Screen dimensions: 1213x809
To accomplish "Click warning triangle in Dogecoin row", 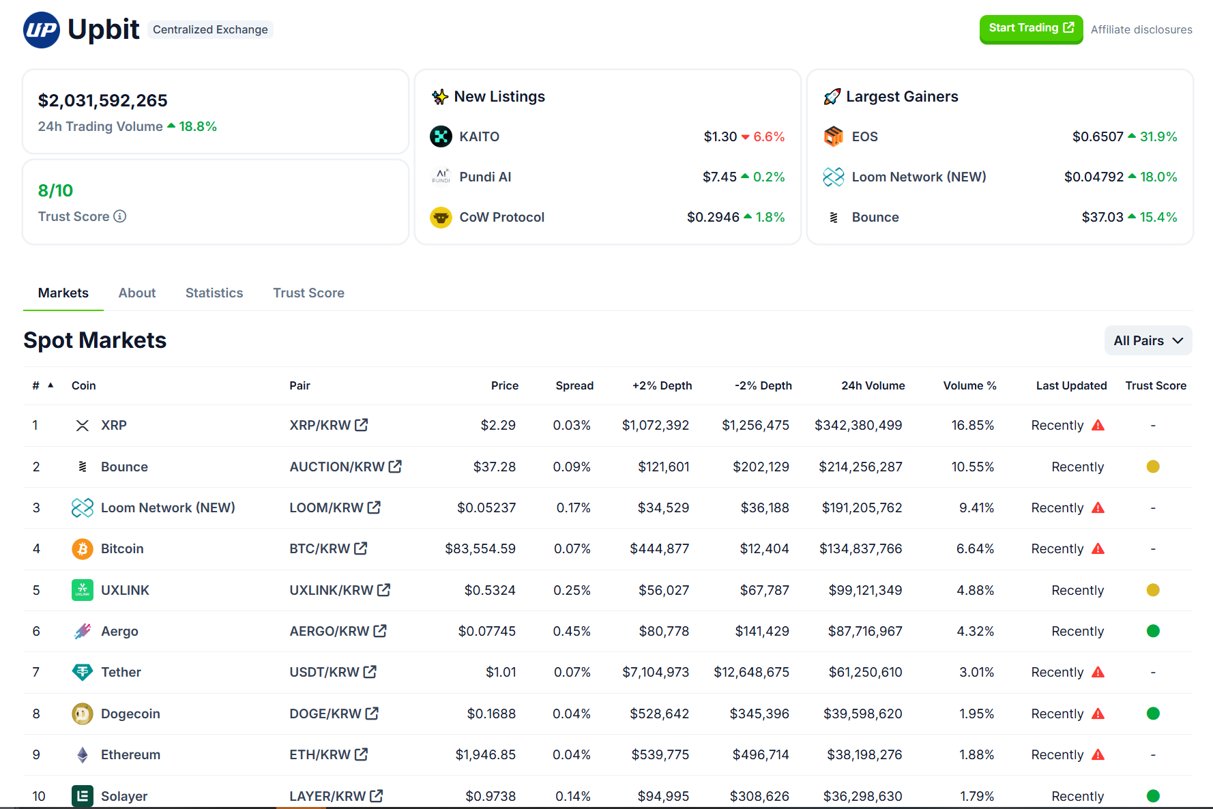I will point(1098,714).
